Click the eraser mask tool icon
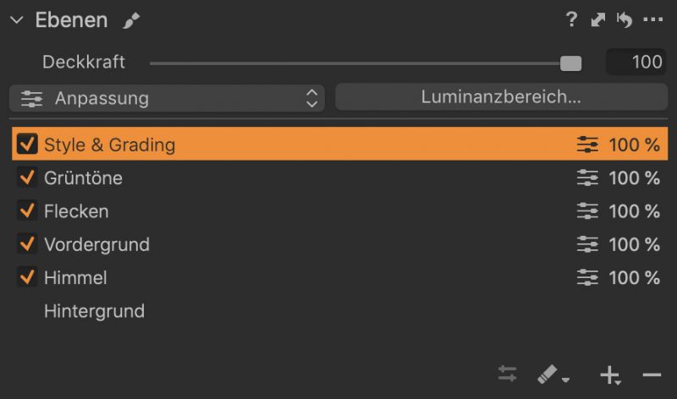 [x=547, y=374]
